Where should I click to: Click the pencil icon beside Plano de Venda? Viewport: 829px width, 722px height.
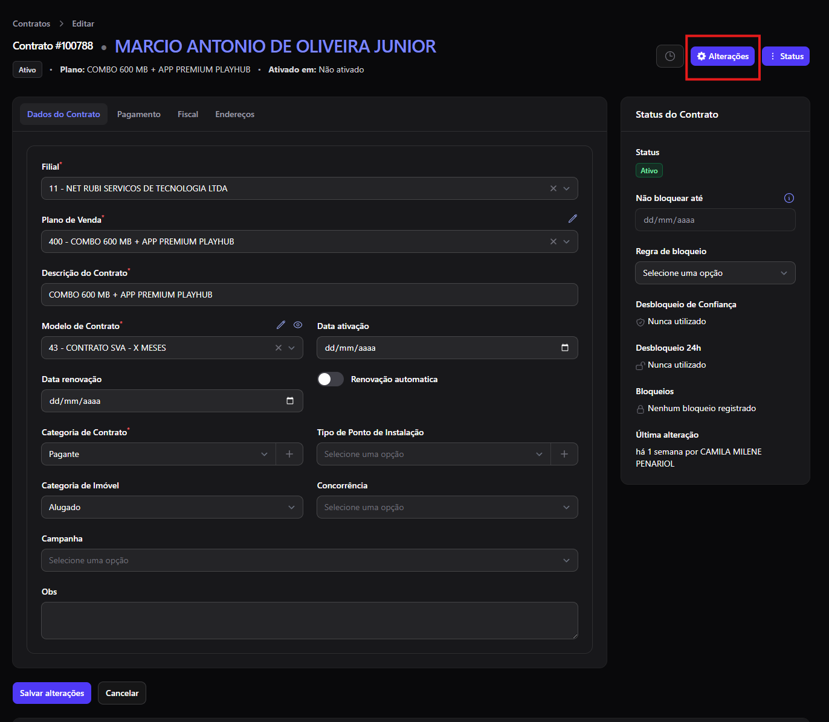[573, 219]
